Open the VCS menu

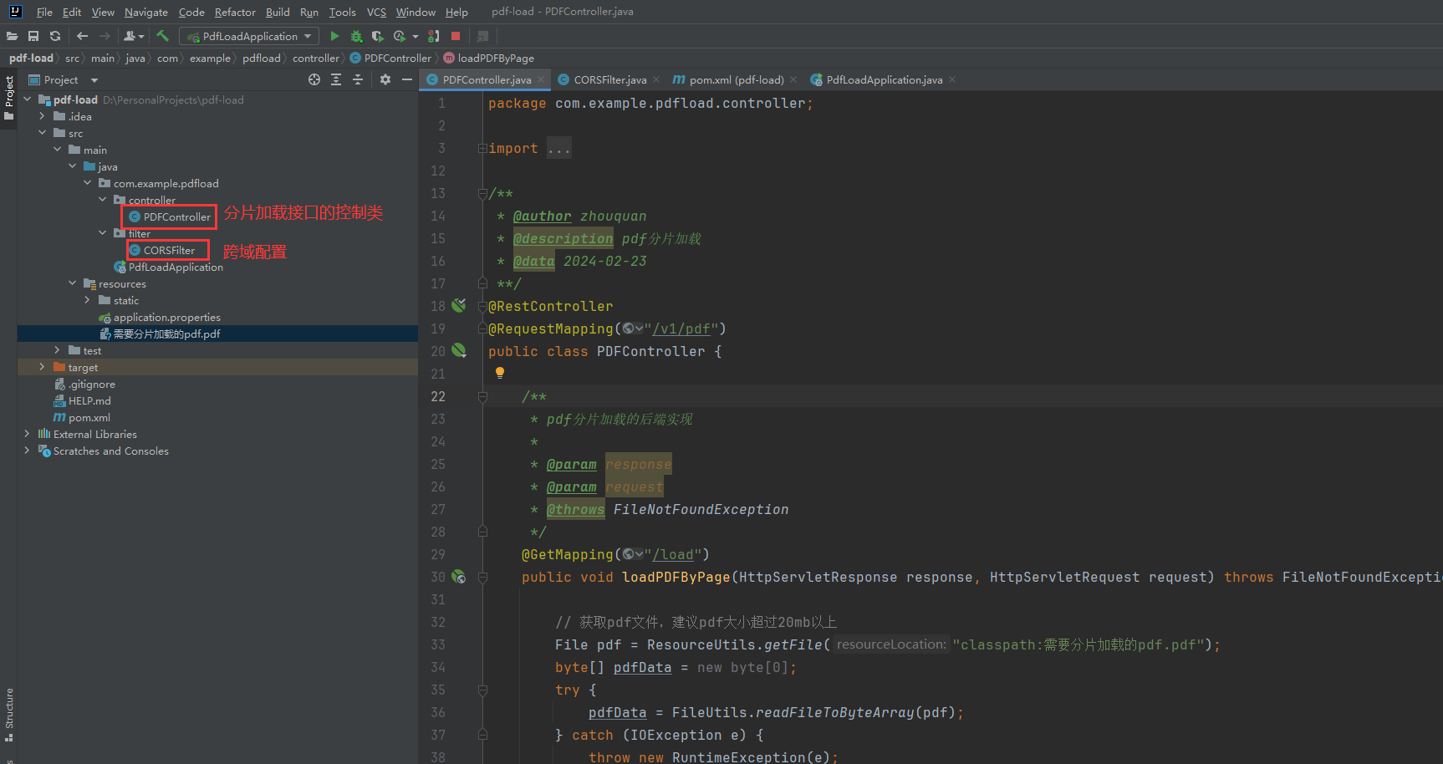tap(376, 12)
